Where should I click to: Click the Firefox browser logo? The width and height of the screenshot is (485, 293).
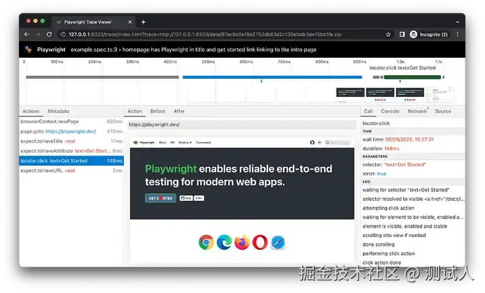tap(242, 242)
